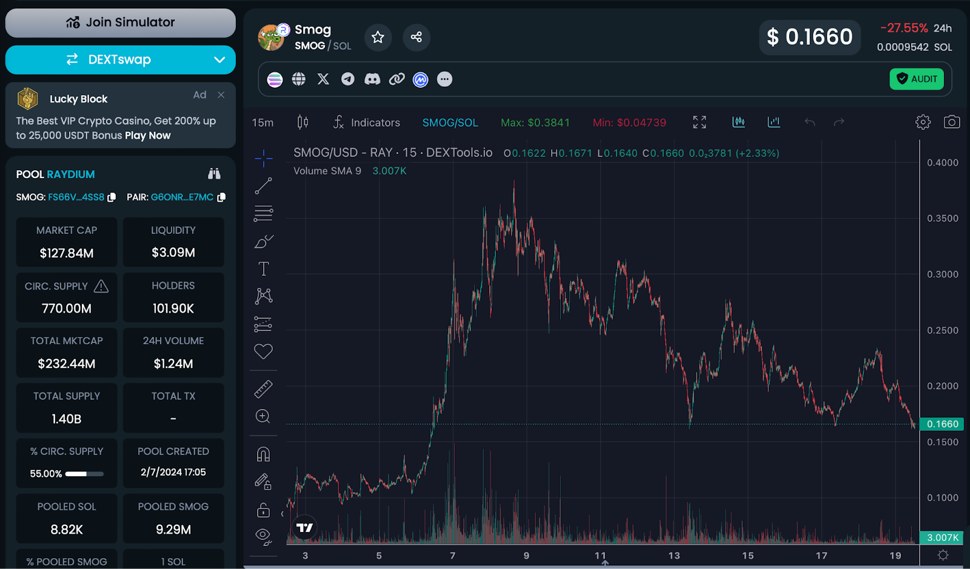Toggle hide all drawings eye
The height and width of the screenshot is (569, 970).
(263, 536)
